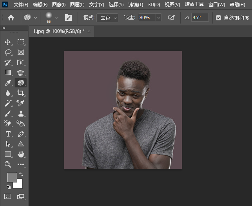Select the Eyedropper tool
The height and width of the screenshot is (206, 252).
[8, 83]
